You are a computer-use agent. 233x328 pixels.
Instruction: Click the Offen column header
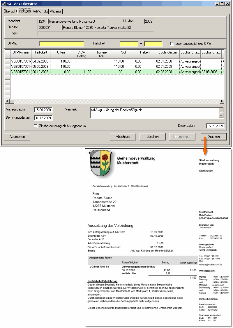pyautogui.click(x=61, y=52)
